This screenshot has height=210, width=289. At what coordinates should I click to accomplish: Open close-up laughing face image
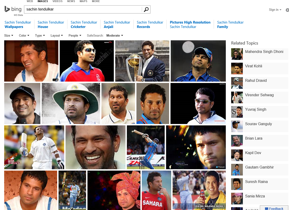click(95, 147)
